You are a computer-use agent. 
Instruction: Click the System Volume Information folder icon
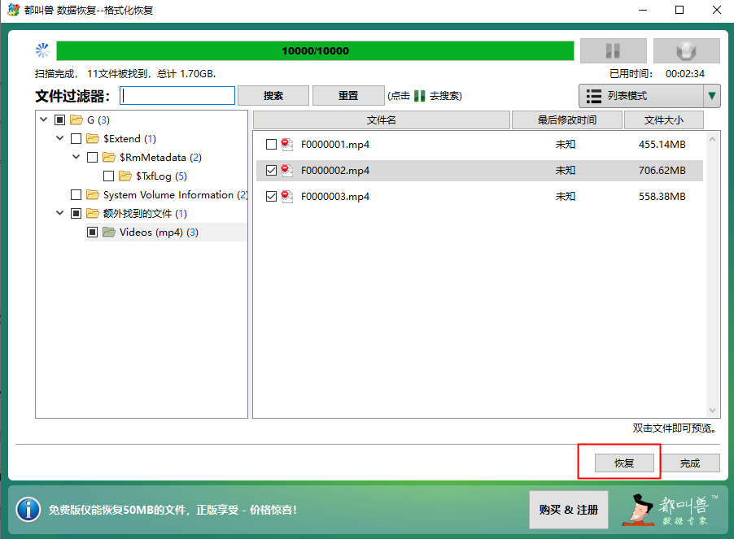point(93,195)
